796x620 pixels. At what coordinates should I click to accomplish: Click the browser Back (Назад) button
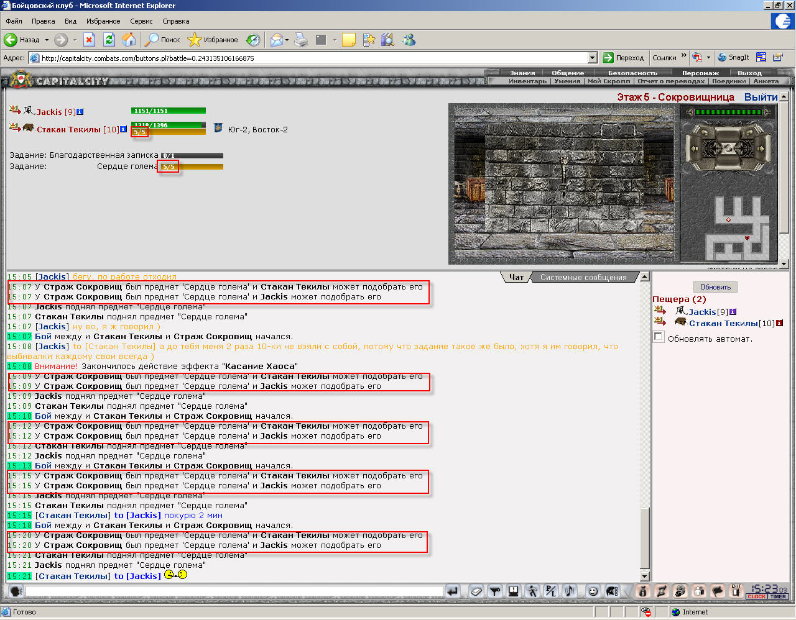tap(22, 40)
